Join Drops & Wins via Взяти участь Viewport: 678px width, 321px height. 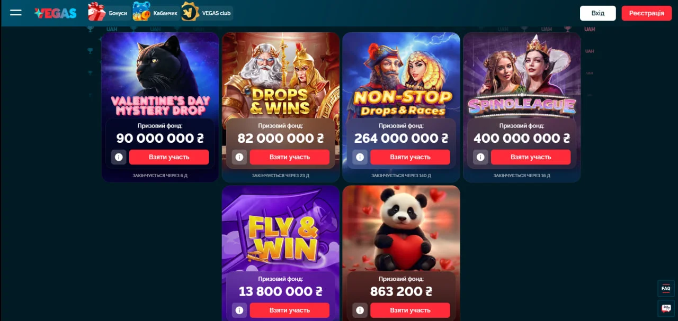pos(290,157)
